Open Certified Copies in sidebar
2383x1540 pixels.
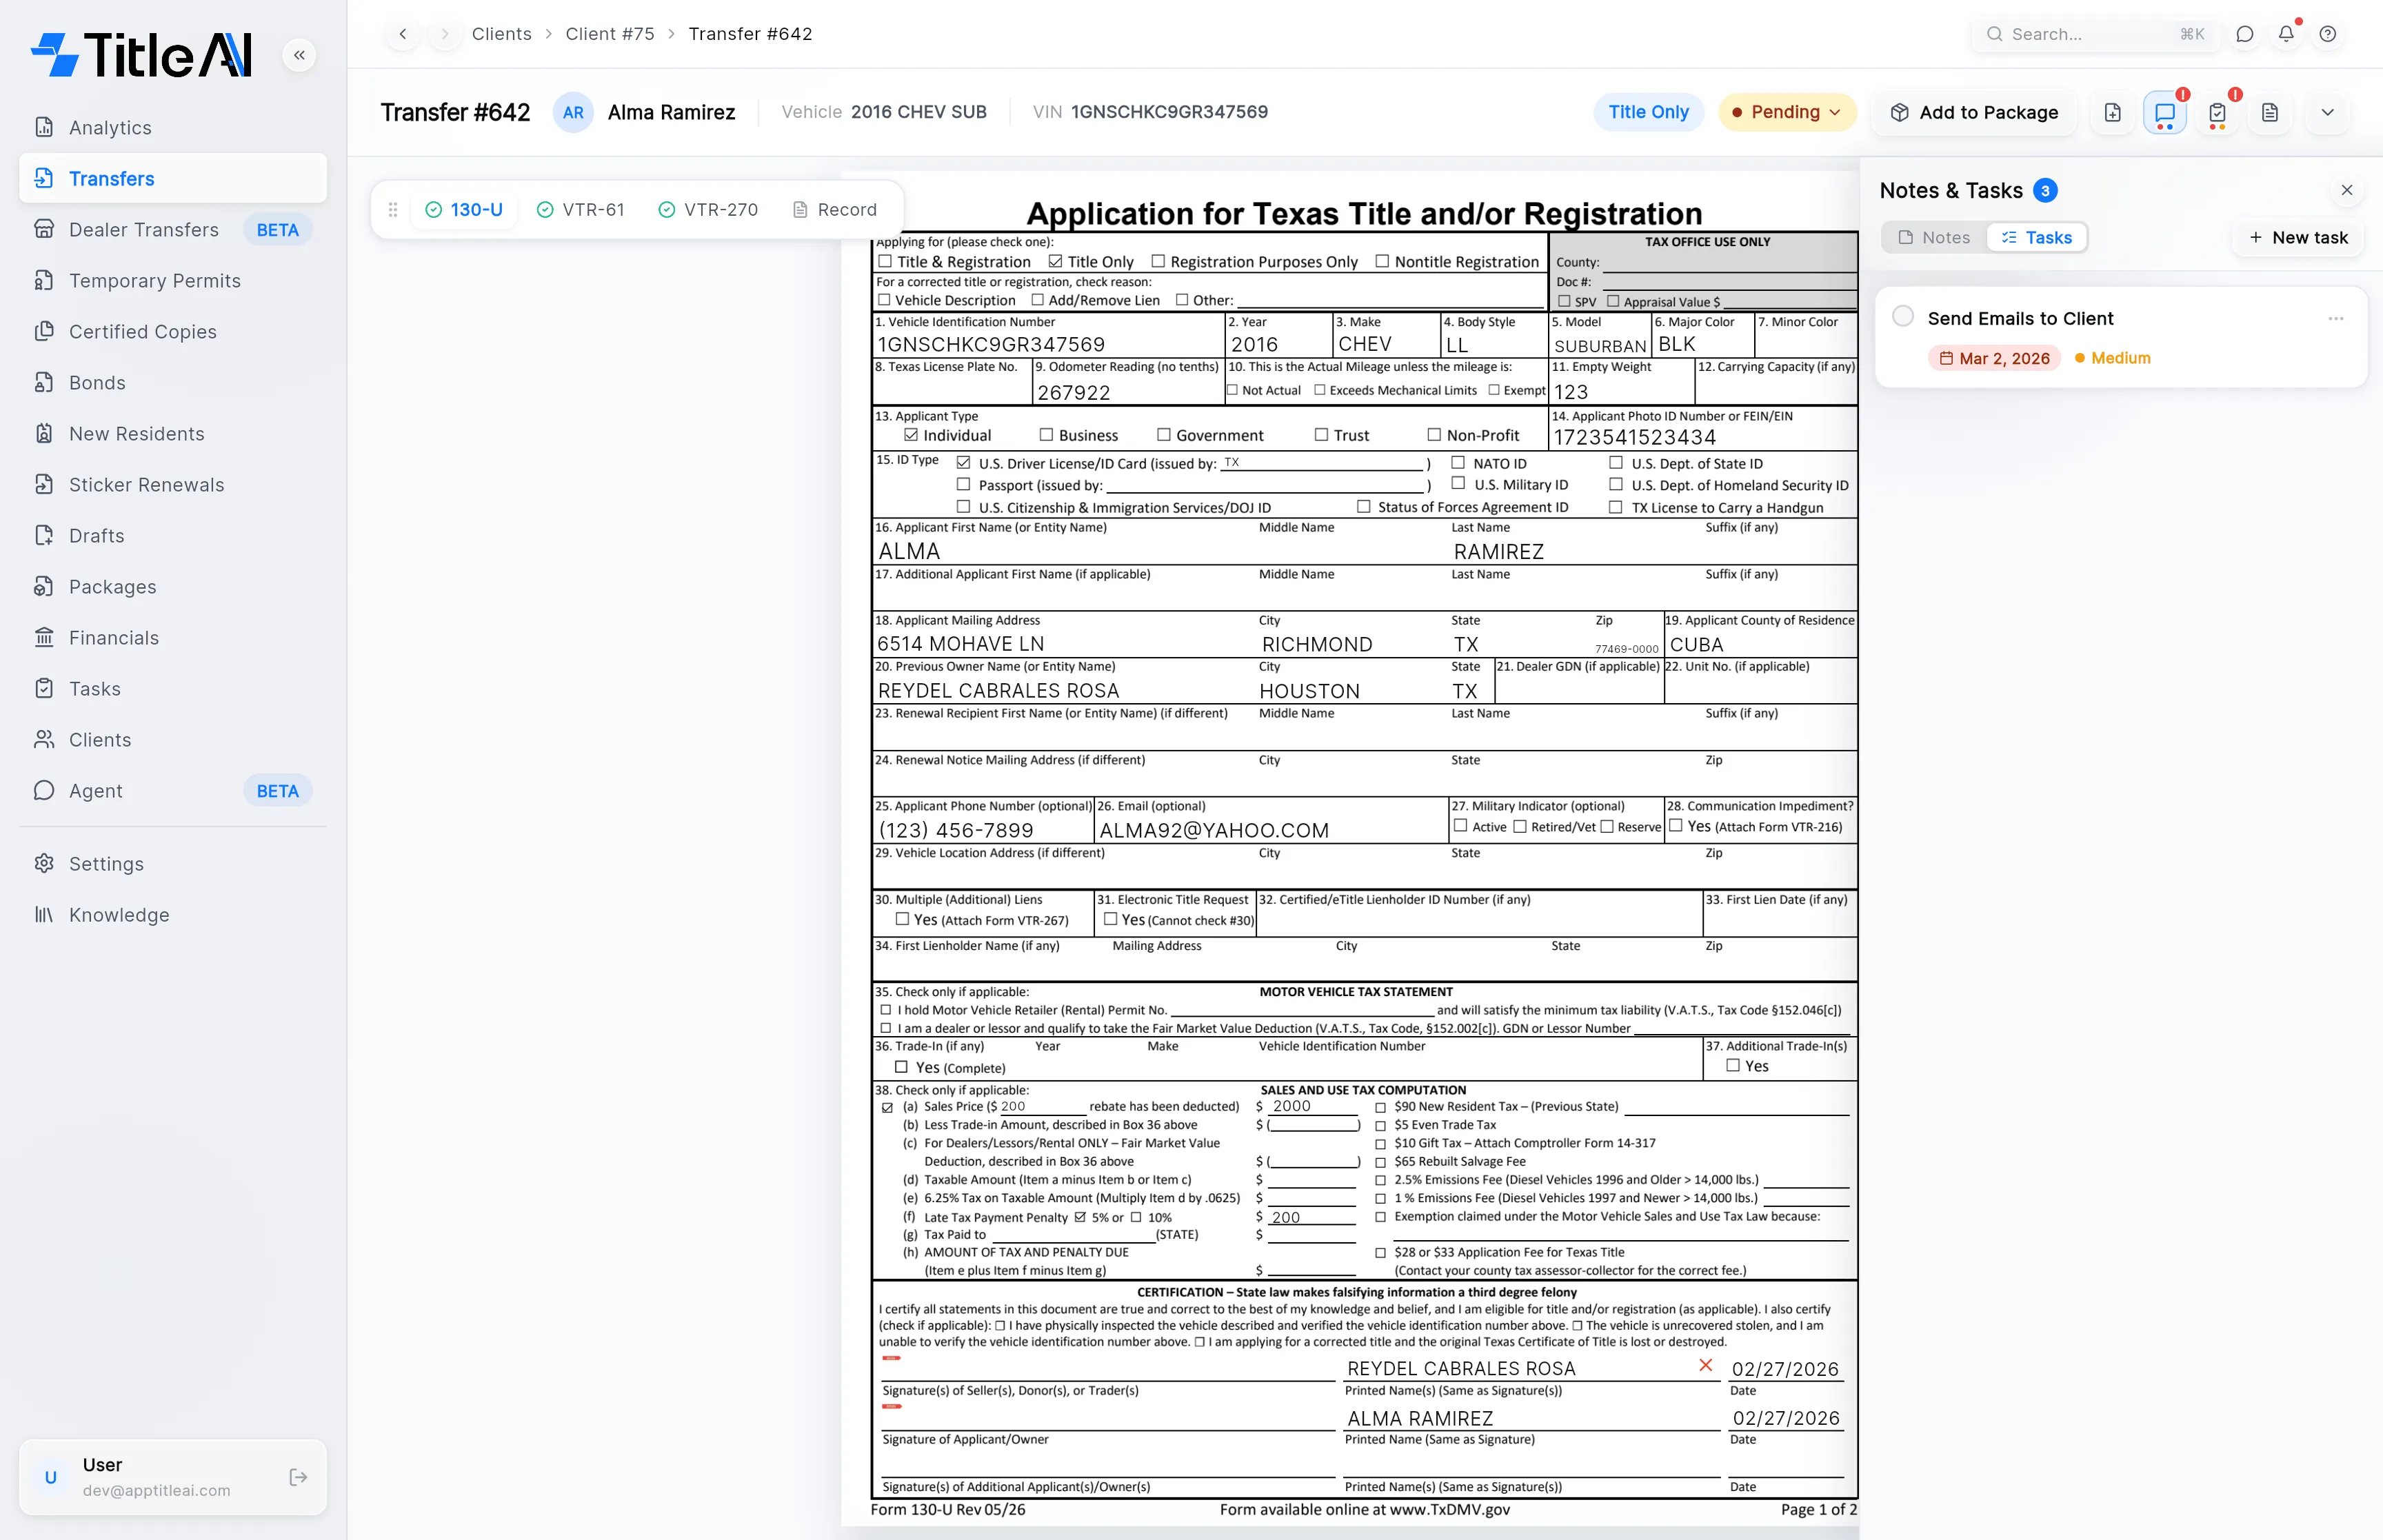[173, 332]
